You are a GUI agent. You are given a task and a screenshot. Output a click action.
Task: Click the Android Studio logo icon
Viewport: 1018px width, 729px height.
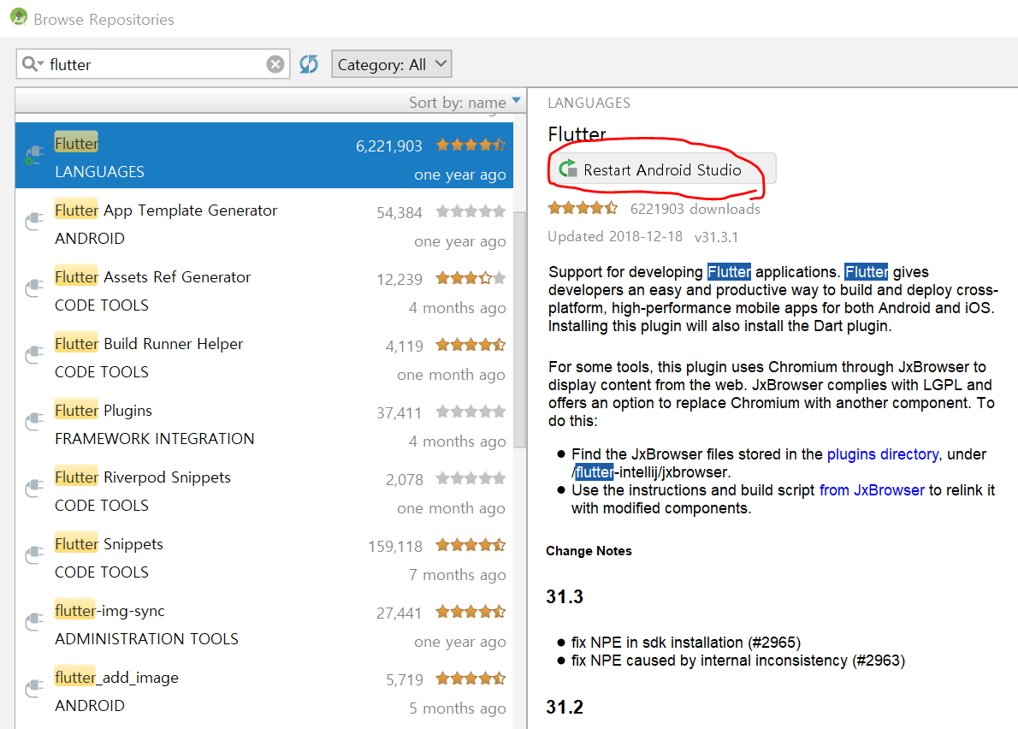click(19, 17)
